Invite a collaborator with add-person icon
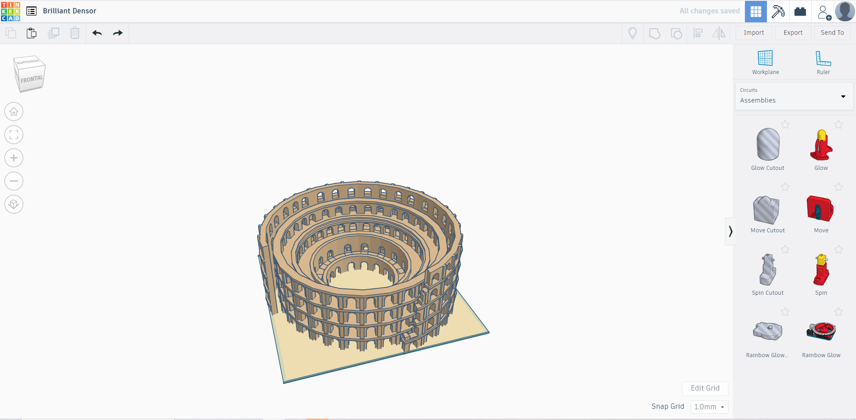Image resolution: width=856 pixels, height=420 pixels. [824, 12]
